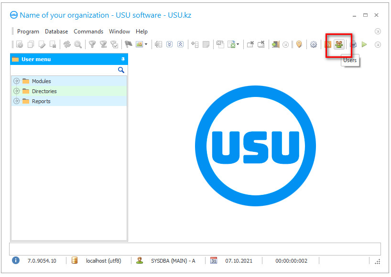Viewport: 391px width, 277px height.
Task: Click the picture image toolbar icon
Action: point(139,44)
